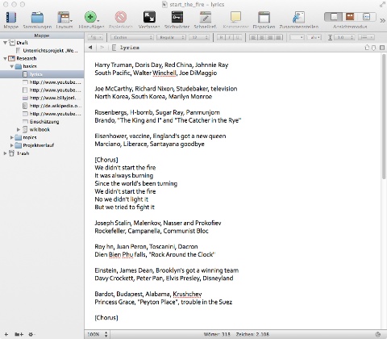
Task: Switch to corkboard view in Ansichtsmodus
Action: pyautogui.click(x=350, y=17)
